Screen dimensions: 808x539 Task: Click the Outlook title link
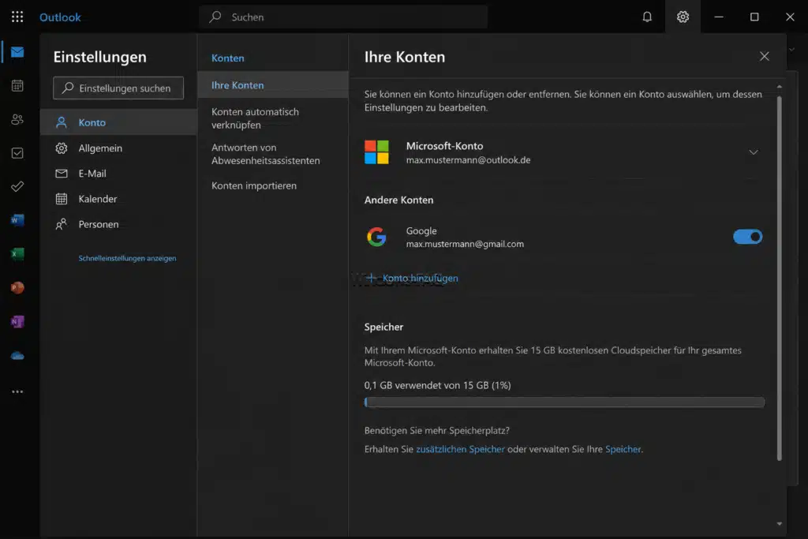point(60,17)
